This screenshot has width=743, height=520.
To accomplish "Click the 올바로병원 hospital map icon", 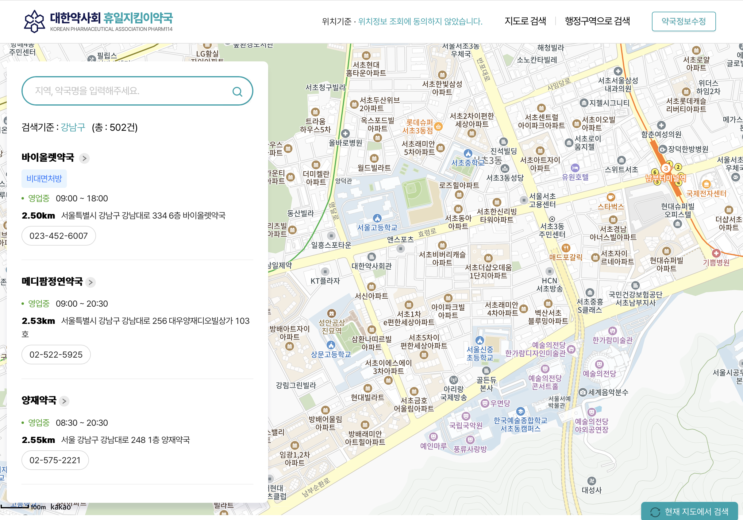I will point(345,134).
